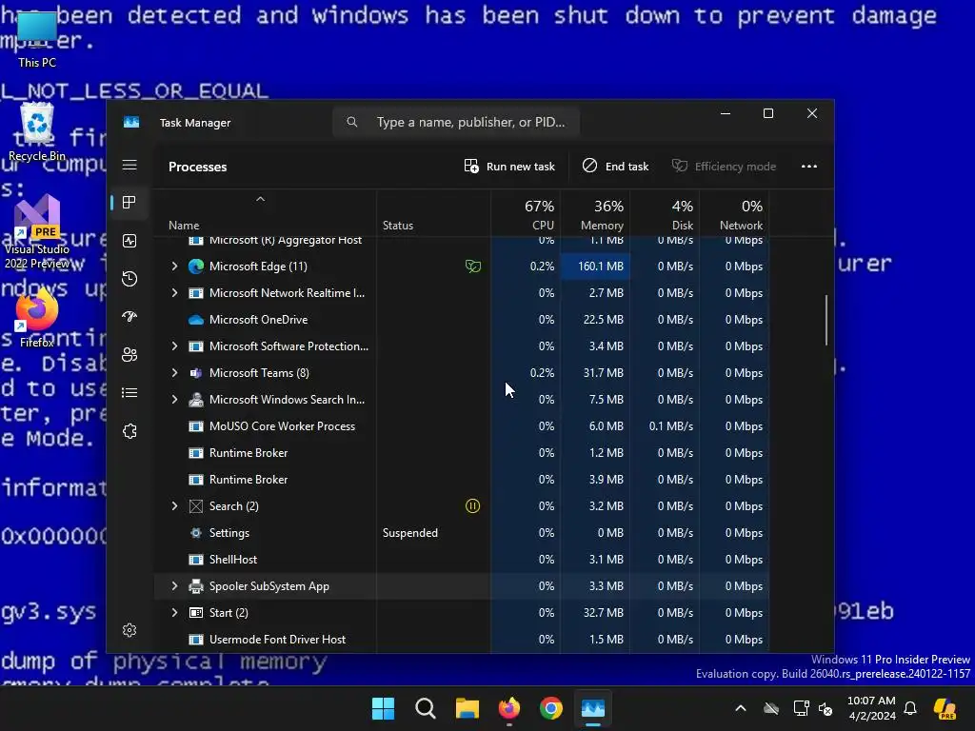Viewport: 975px width, 731px height.
Task: Open This PC desktop icon
Action: tap(37, 38)
